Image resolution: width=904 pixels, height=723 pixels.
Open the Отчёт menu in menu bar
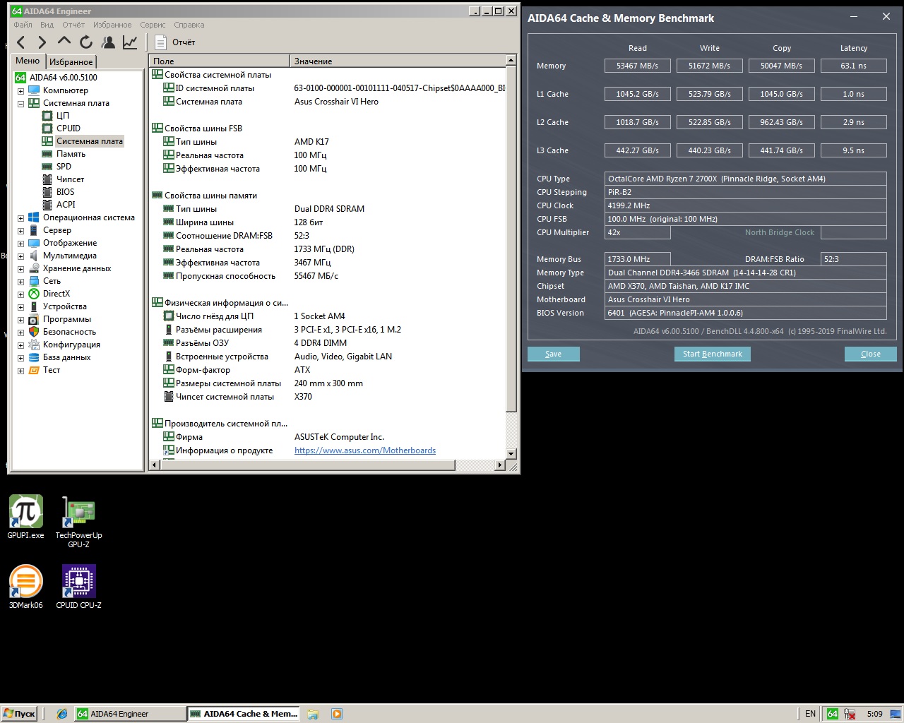click(x=73, y=25)
